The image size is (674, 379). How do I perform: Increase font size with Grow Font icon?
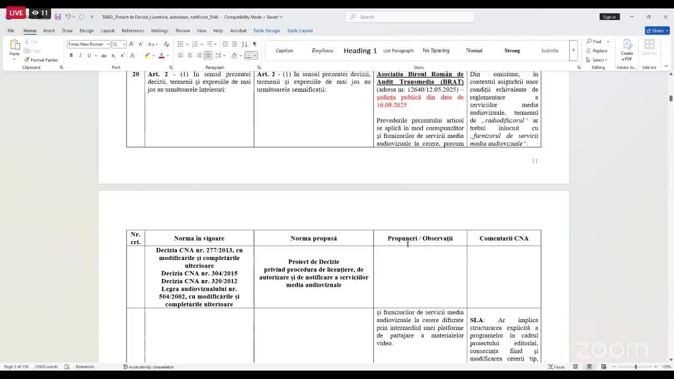(x=132, y=44)
